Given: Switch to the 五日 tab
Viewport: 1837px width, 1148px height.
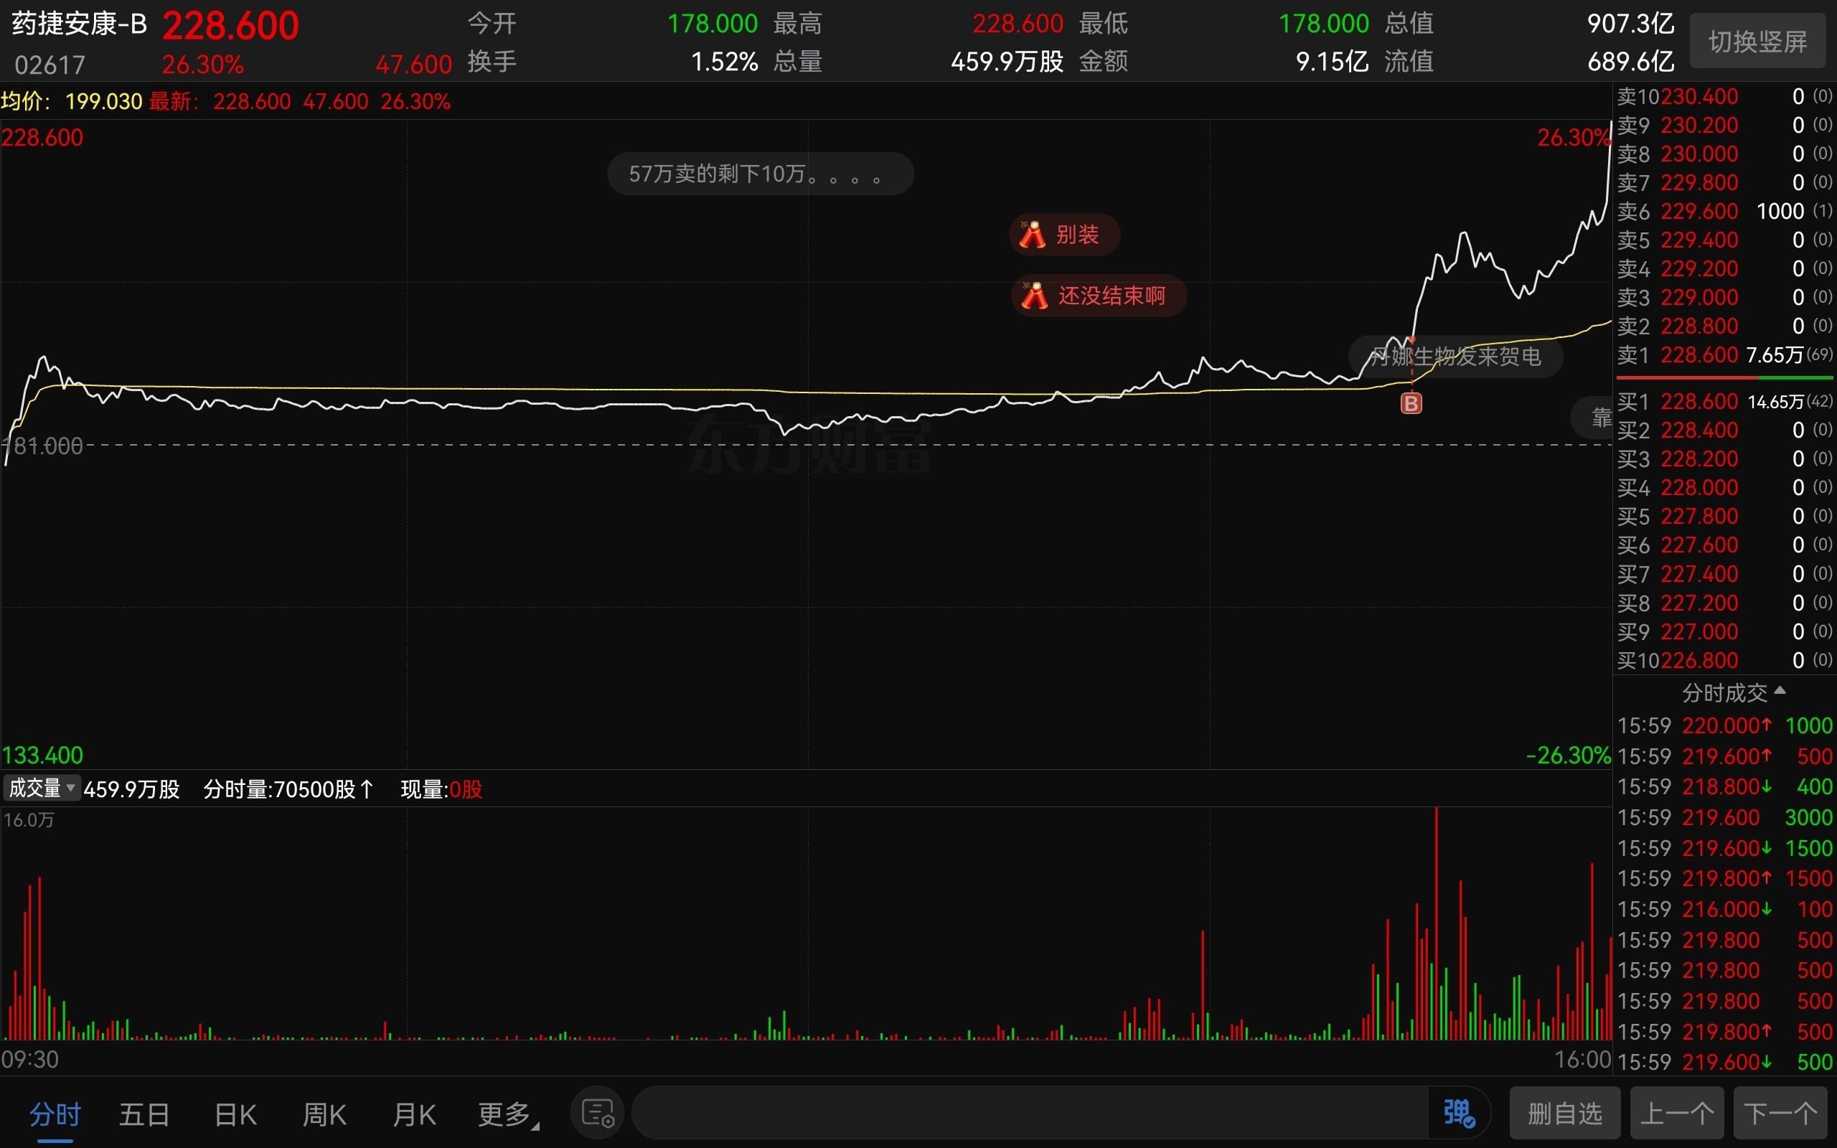Looking at the screenshot, I should [x=144, y=1114].
